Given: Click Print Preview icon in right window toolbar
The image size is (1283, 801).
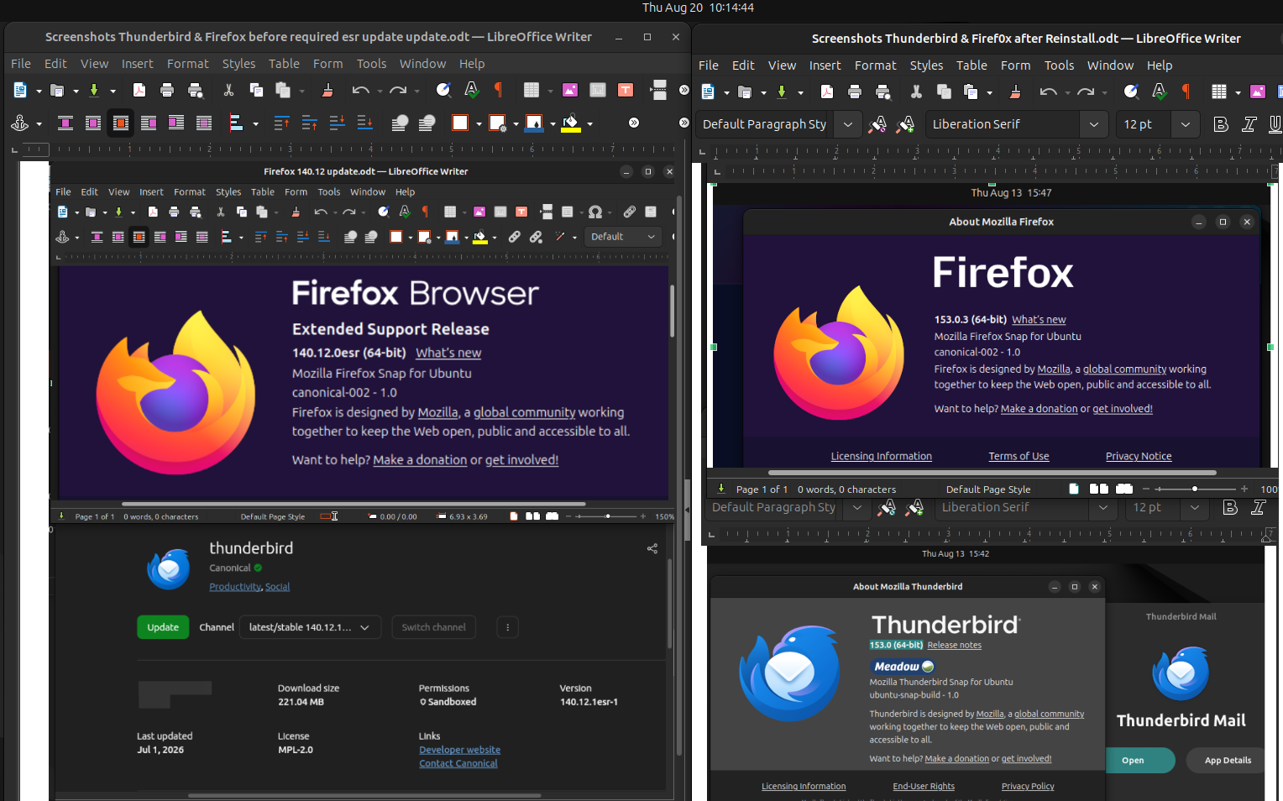Looking at the screenshot, I should pyautogui.click(x=882, y=92).
